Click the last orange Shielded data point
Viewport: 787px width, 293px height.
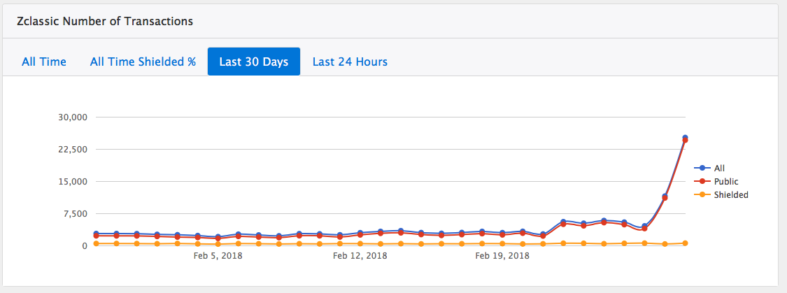(685, 243)
